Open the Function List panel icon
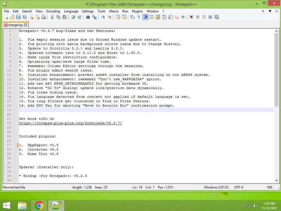This screenshot has height=211, width=281. (x=170, y=17)
